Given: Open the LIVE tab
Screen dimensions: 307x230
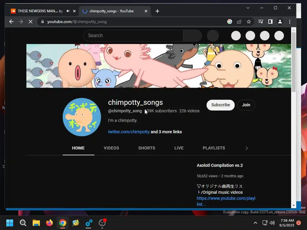Looking at the screenshot, I should [x=179, y=148].
